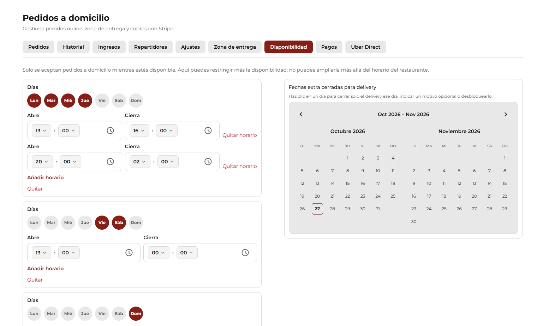Open minutes dropdown next to hour 20
Screen dimensions: 549x326
[x=70, y=162]
